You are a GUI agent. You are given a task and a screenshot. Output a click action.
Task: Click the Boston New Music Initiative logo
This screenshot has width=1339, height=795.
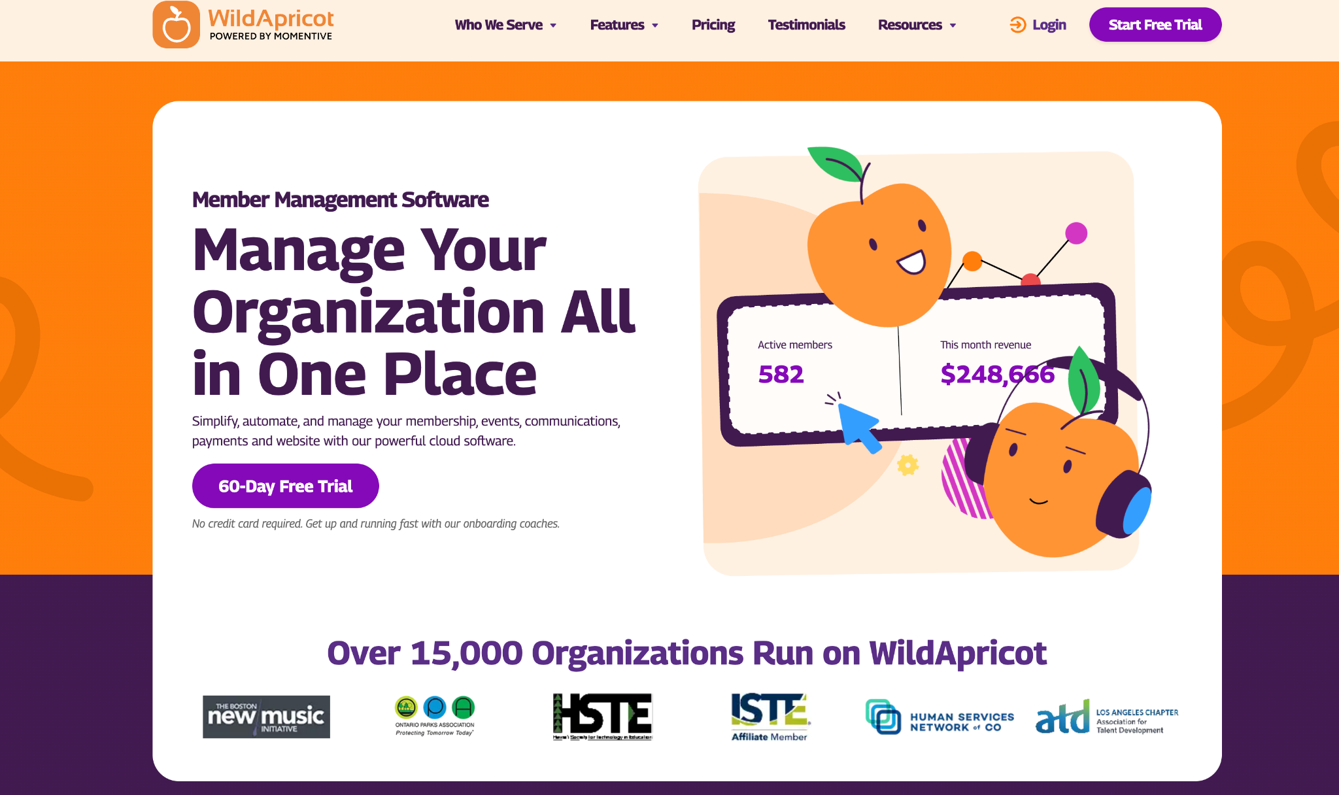(x=266, y=717)
